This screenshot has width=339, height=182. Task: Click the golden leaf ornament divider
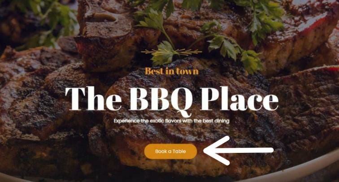point(171,52)
